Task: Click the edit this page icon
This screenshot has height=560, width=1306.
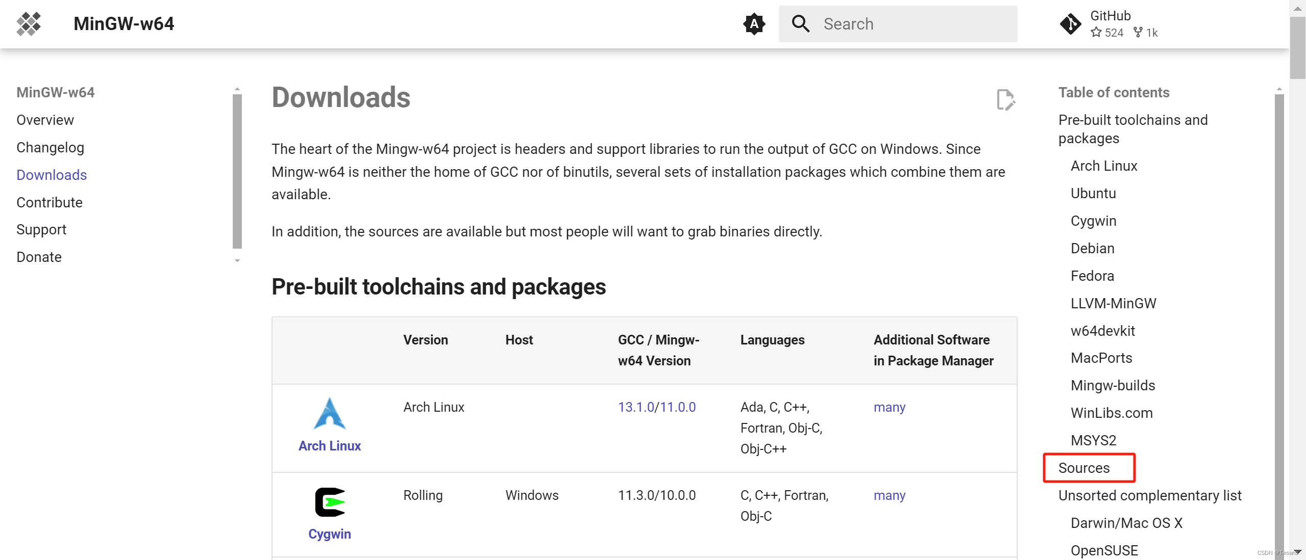Action: 1005,99
